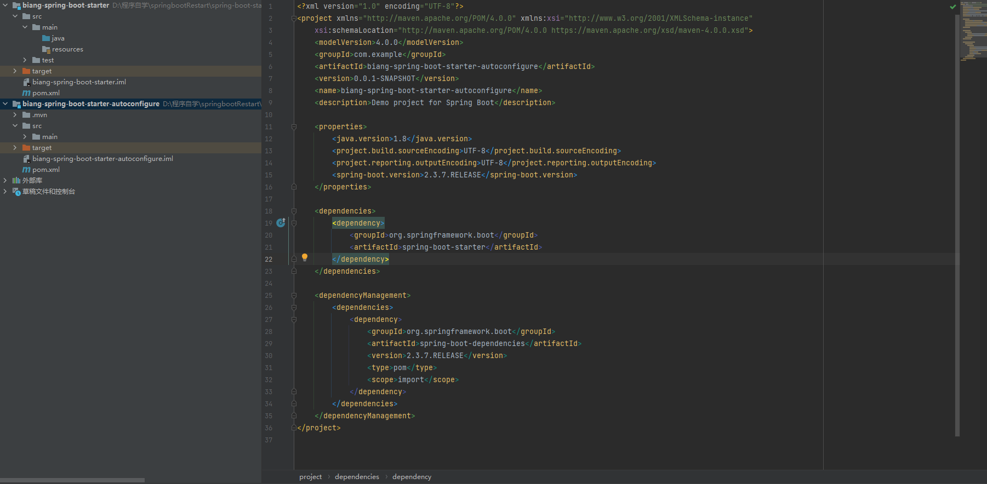Click the horizontal scrollbar of the project panel
The image size is (987, 484).
coord(72,480)
